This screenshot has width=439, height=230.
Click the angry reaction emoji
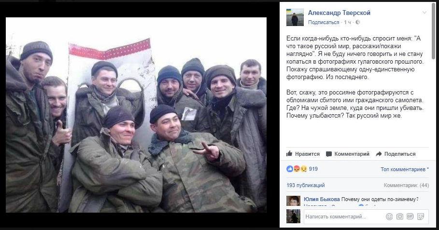click(297, 169)
